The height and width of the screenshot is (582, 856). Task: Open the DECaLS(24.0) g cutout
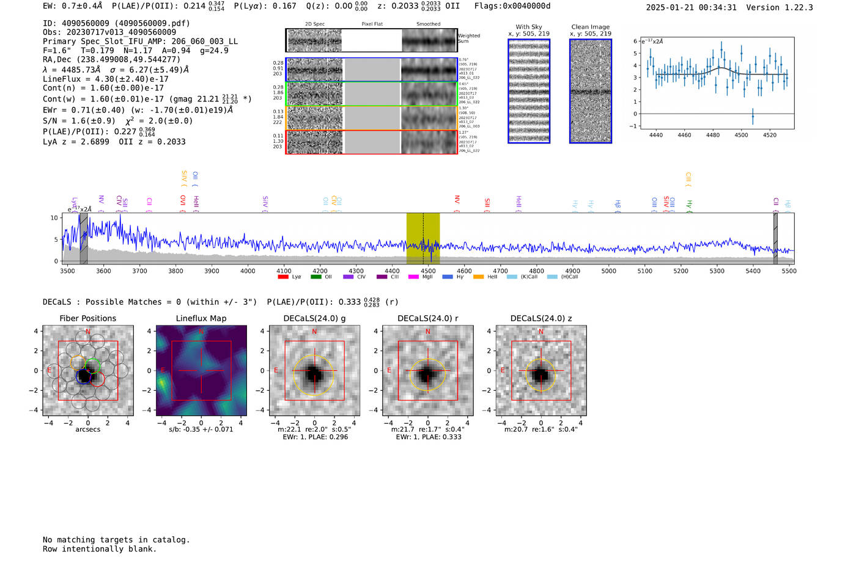tap(314, 370)
